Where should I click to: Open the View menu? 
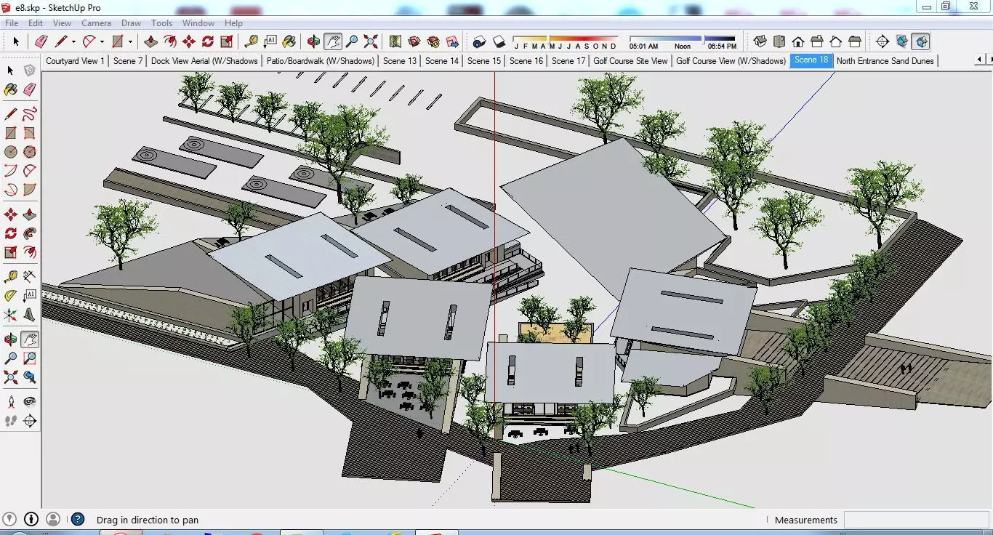62,23
